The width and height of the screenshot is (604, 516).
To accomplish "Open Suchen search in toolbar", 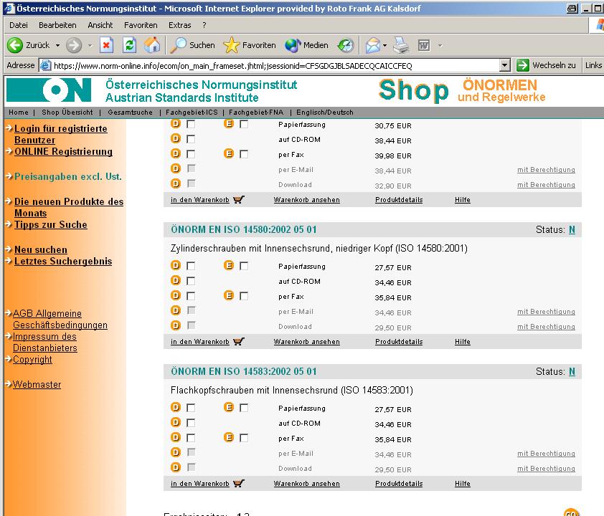I will (x=192, y=45).
